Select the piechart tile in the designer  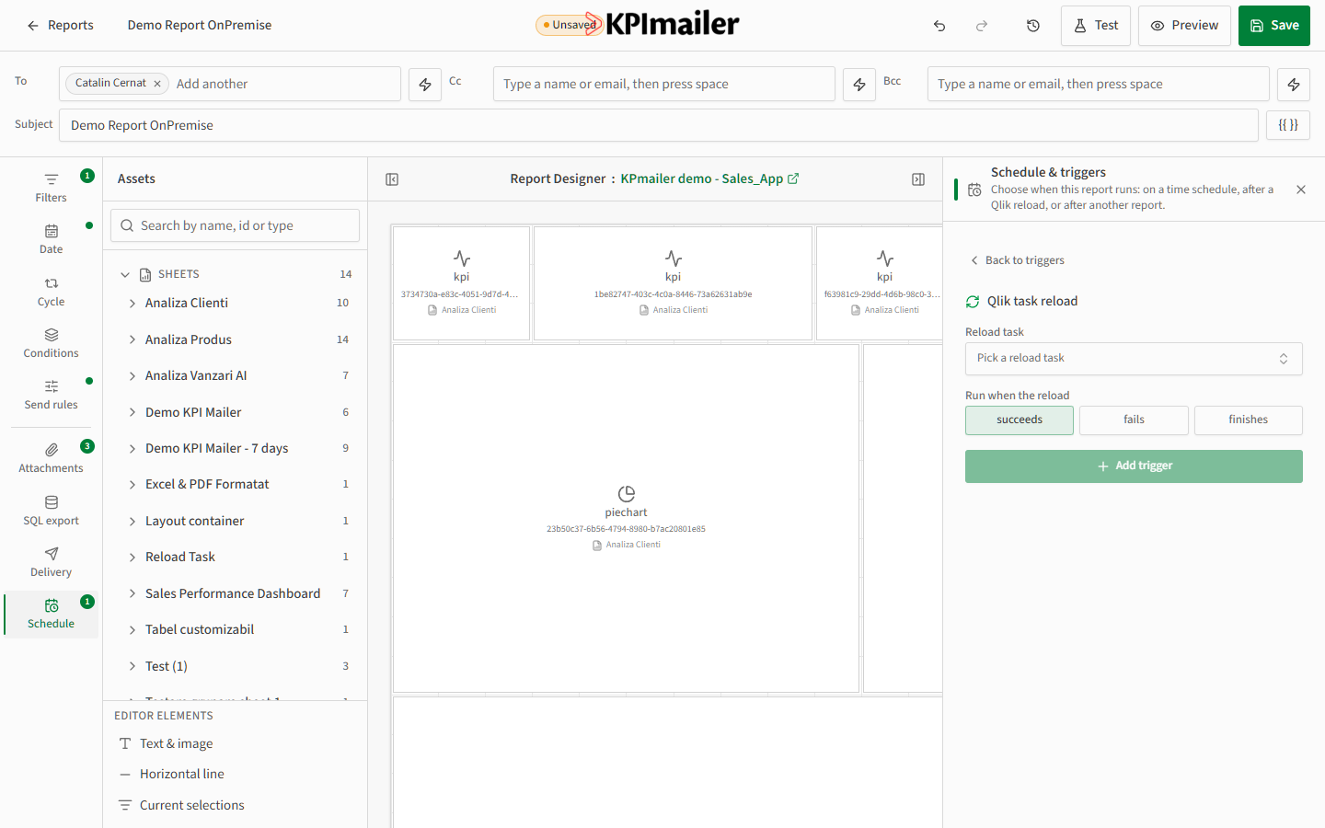coord(626,518)
